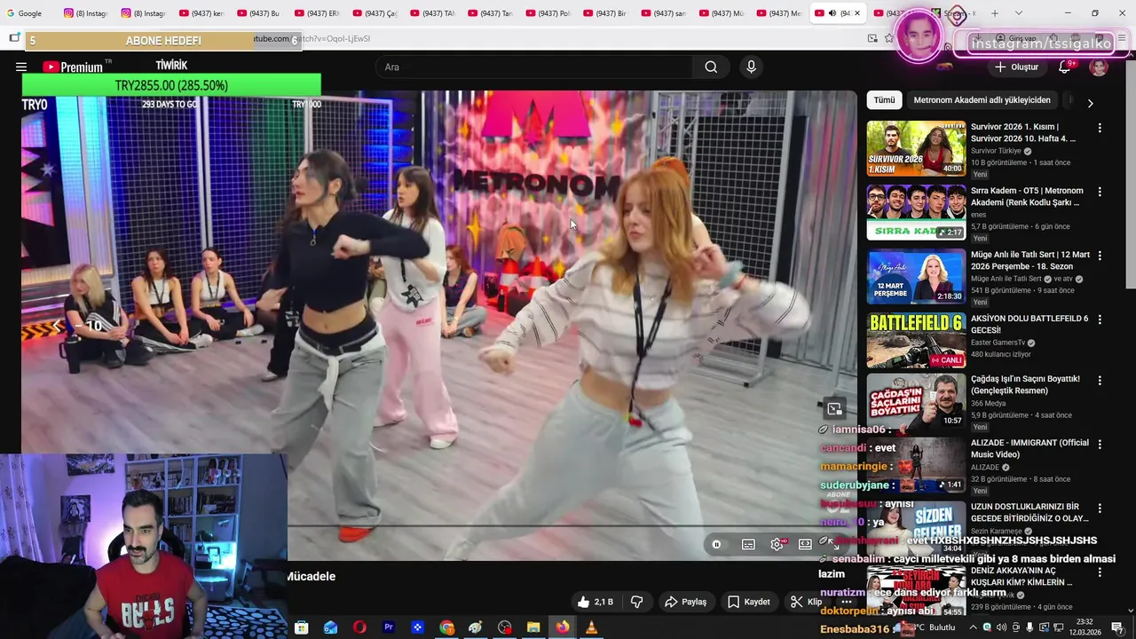
Task: Go to YouTube Premium home logo
Action: [73, 67]
